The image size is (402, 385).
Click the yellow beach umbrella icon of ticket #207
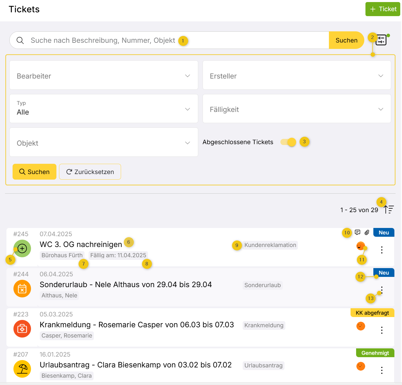[x=22, y=369]
